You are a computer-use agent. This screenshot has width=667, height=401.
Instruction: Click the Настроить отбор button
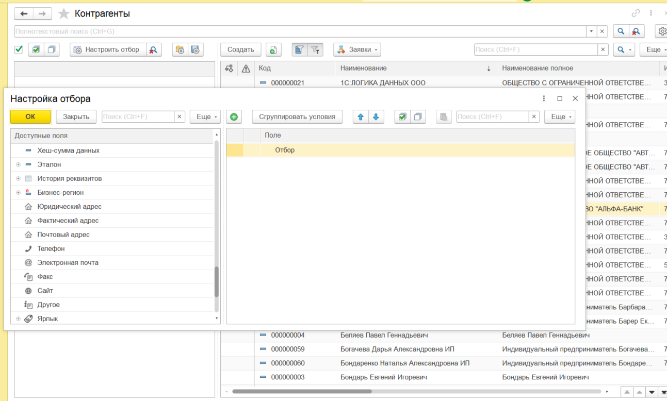point(107,49)
